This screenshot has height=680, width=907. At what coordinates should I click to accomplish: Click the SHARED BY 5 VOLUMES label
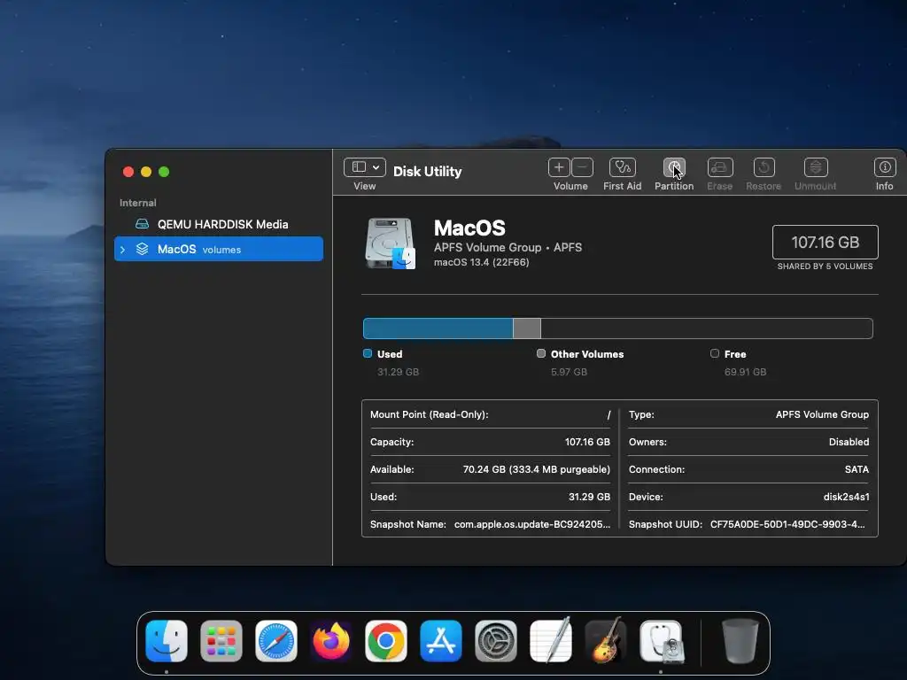[x=825, y=267]
